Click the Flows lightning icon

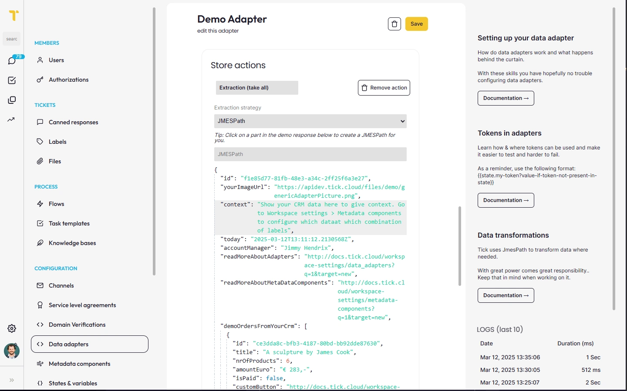pos(40,204)
